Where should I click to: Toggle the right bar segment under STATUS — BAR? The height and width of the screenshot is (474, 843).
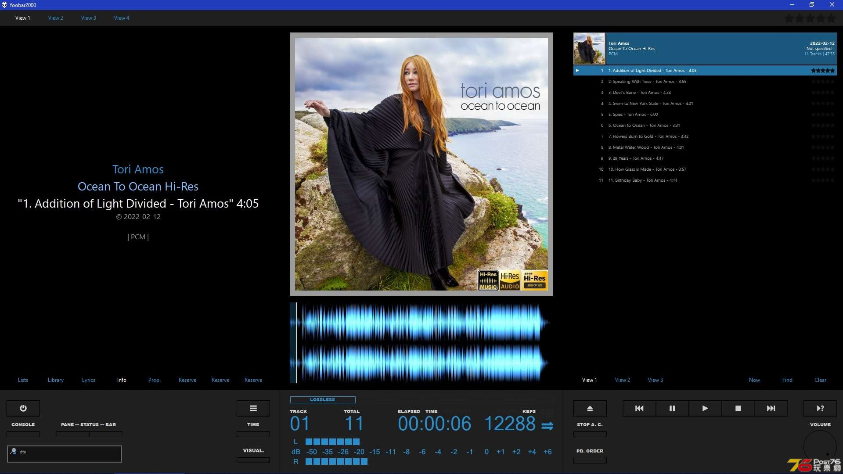[x=106, y=434]
